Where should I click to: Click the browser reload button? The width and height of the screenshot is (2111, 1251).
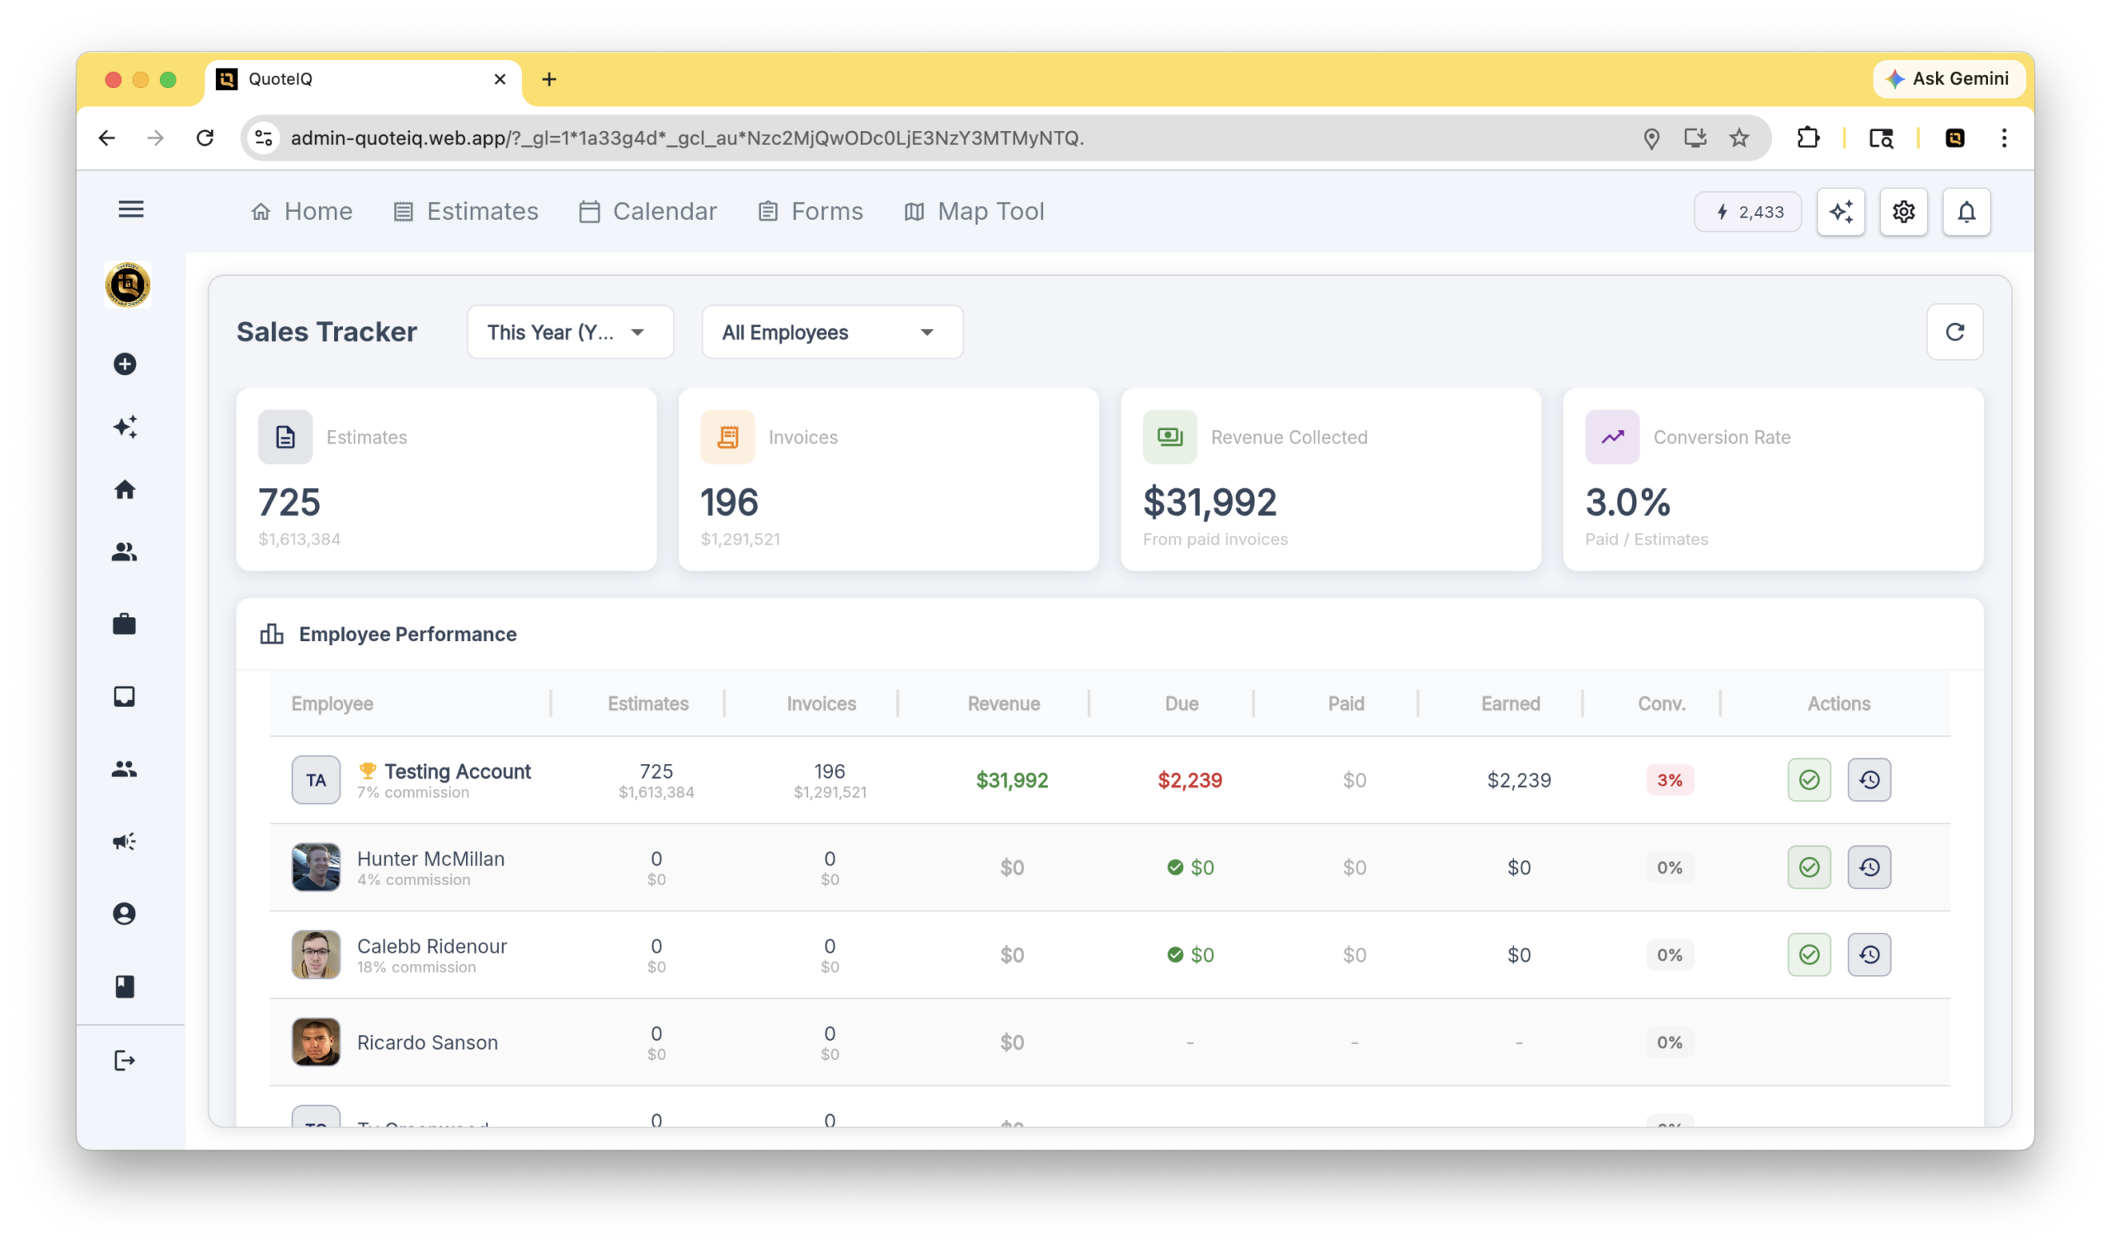[205, 138]
